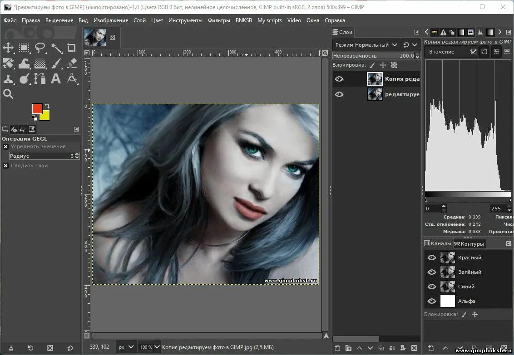The width and height of the screenshot is (514, 355).
Task: Toggle visibility of Красный channel
Action: pos(432,258)
